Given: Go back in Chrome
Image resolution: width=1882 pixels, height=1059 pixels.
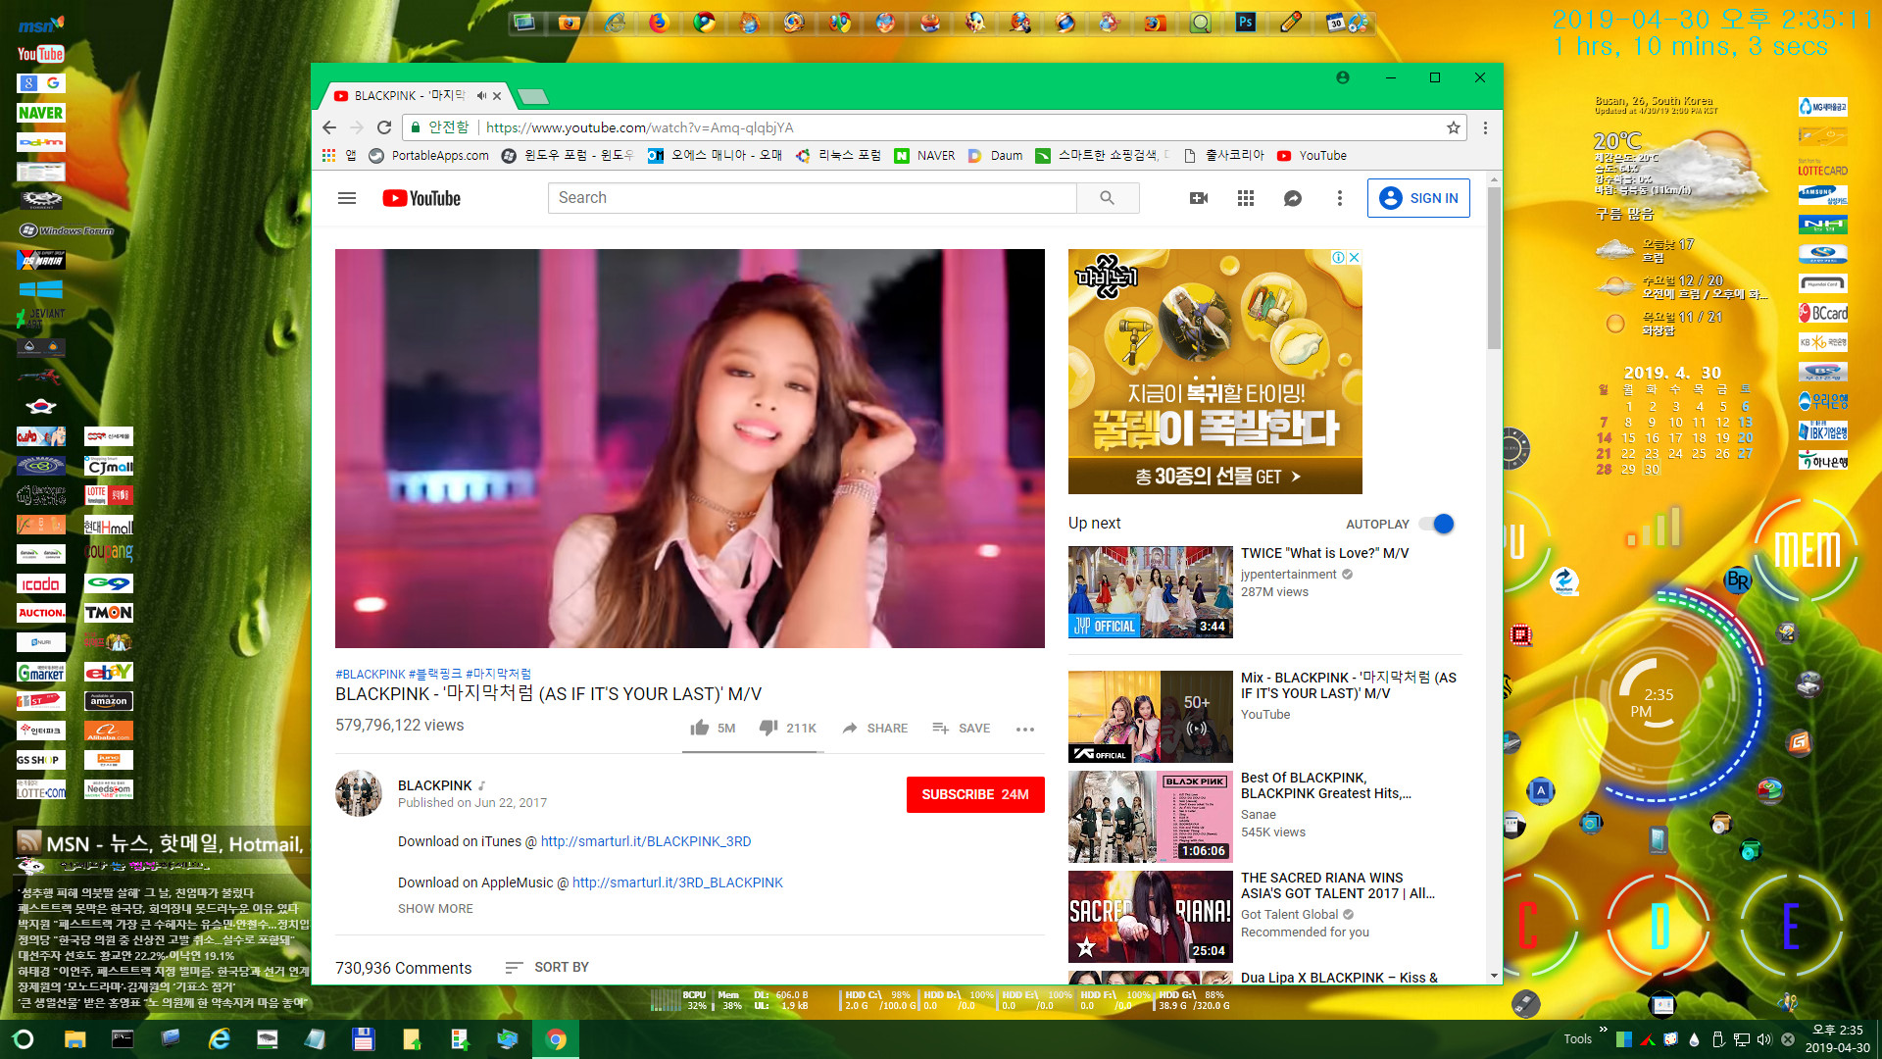Looking at the screenshot, I should pos(329,127).
